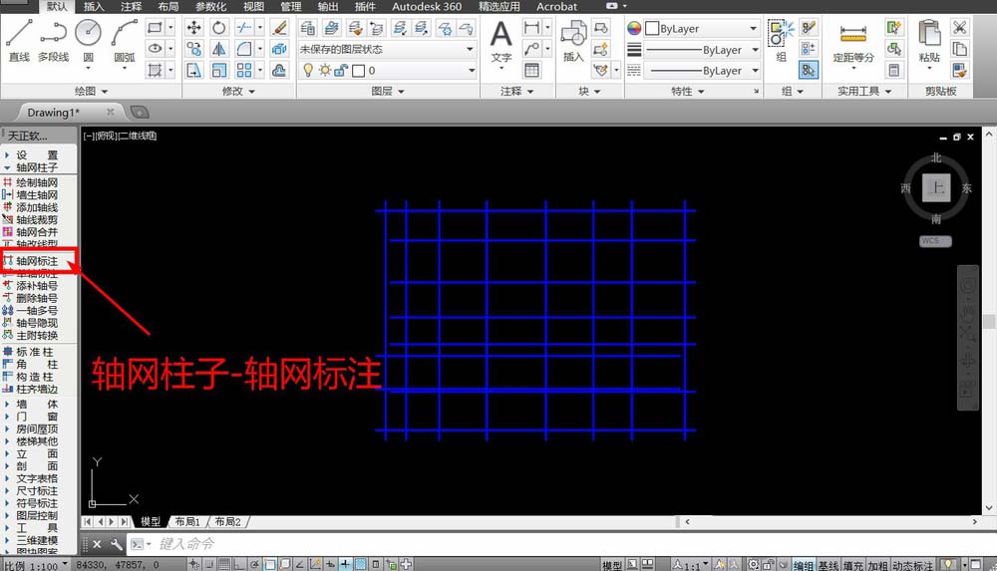Click the [-] viewport control label
Image resolution: width=997 pixels, height=571 pixels.
point(89,136)
